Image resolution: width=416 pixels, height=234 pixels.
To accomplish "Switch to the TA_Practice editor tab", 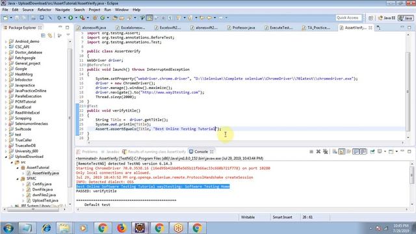I will coord(317,27).
